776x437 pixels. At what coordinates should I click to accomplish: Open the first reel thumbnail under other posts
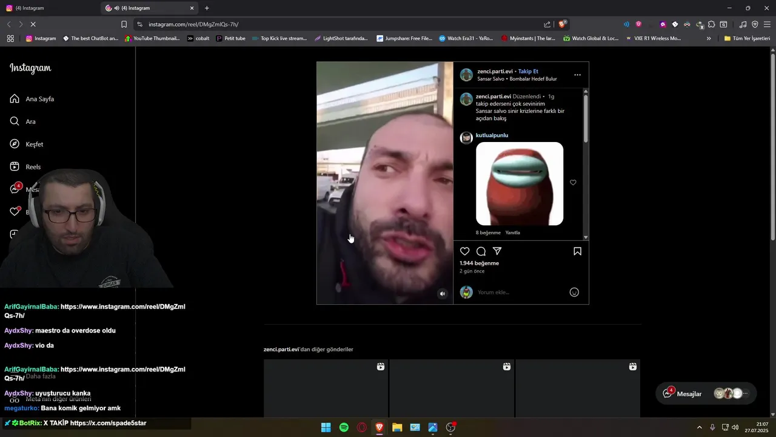[326, 388]
